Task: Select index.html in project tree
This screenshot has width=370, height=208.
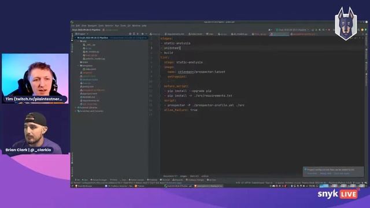Action: [90, 69]
